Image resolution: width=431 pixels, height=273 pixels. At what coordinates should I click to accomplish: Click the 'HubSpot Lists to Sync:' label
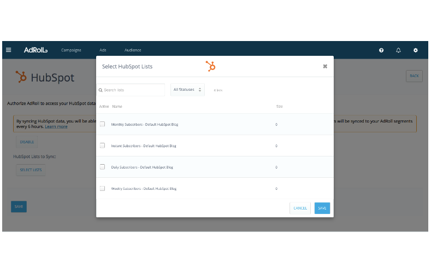34,156
